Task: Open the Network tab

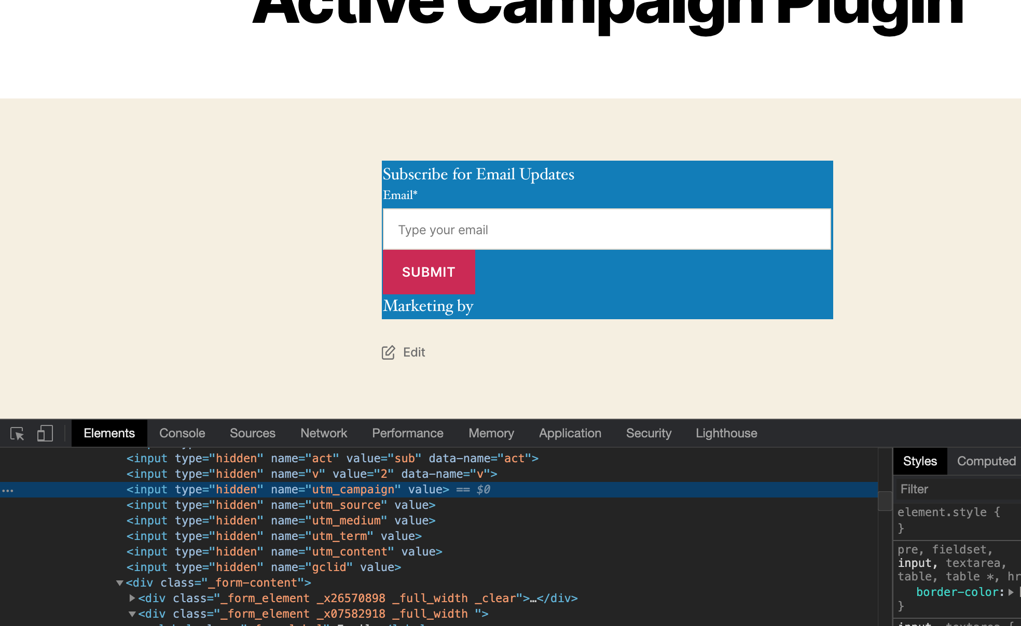Action: pyautogui.click(x=324, y=433)
